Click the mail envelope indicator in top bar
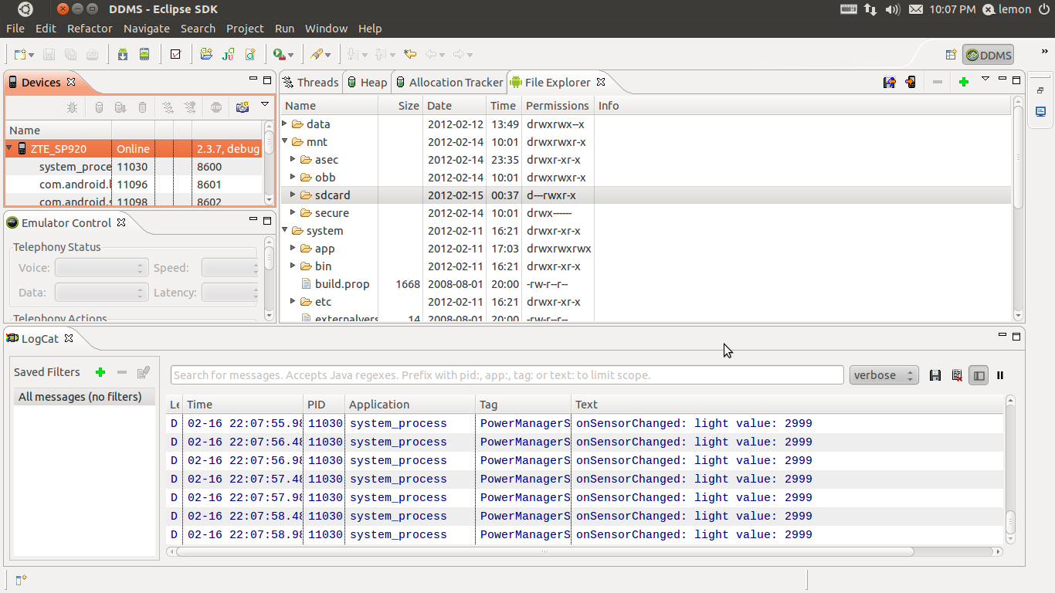The height and width of the screenshot is (593, 1055). pyautogui.click(x=916, y=9)
